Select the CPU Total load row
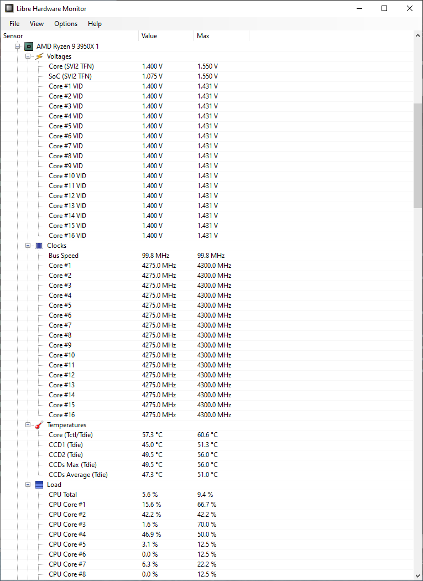 pyautogui.click(x=207, y=495)
